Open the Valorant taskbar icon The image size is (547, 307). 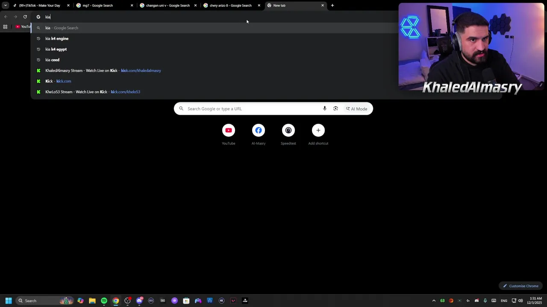click(233, 301)
